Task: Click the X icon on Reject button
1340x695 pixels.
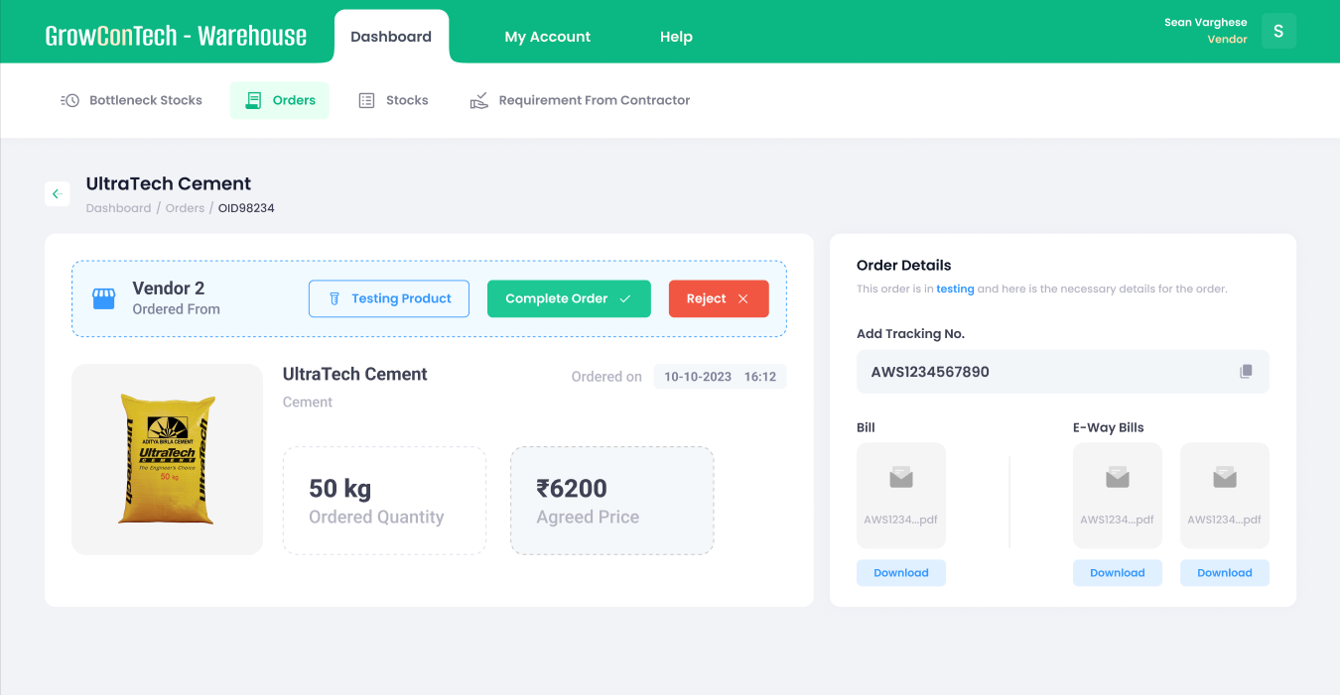Action: [743, 298]
